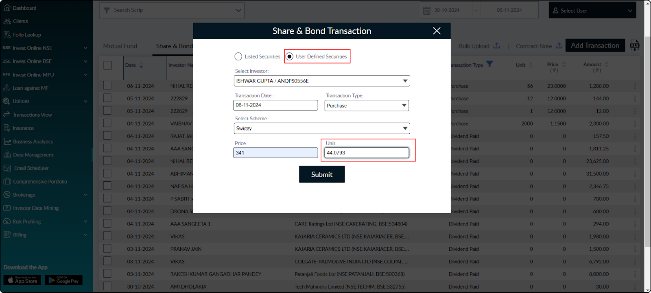Open Investor Data Mining icon

[x=7, y=208]
